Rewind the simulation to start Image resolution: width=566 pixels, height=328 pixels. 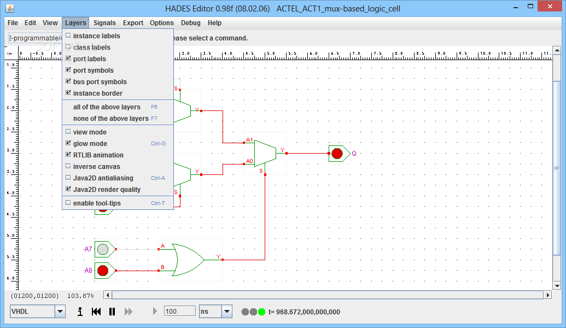(96, 312)
